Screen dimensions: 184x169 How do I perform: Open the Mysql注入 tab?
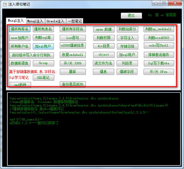(x=35, y=21)
